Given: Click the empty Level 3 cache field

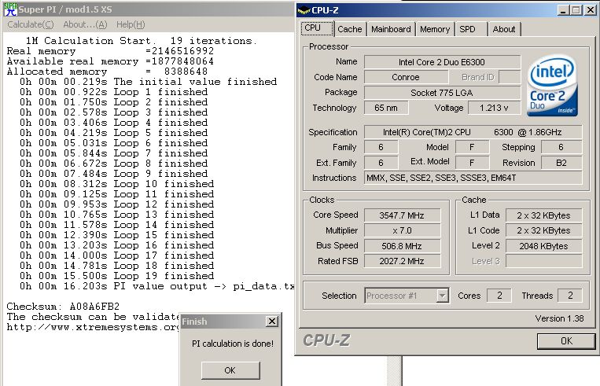Looking at the screenshot, I should pos(543,261).
